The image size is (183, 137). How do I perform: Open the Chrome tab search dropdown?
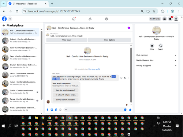pos(4,4)
